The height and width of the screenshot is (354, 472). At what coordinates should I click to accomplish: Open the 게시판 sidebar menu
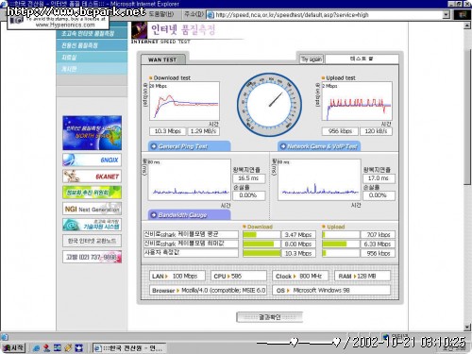click(x=92, y=69)
